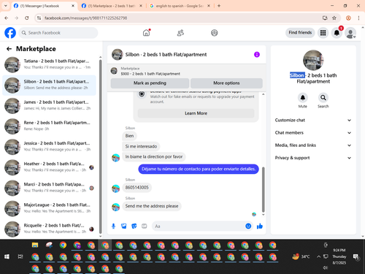This screenshot has height=274, width=365.
Task: Go back in browser history
Action: coord(7,18)
